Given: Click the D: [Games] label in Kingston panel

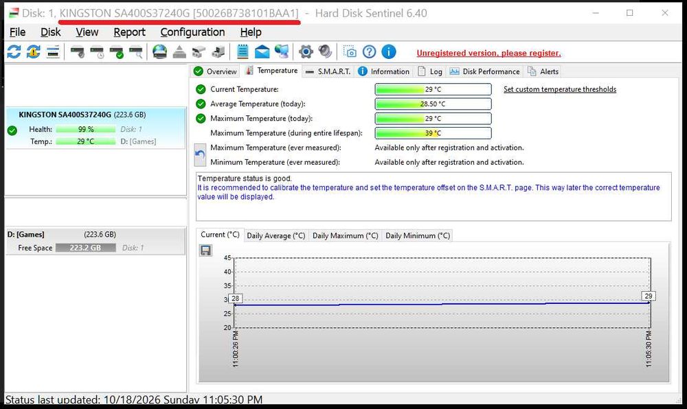Looking at the screenshot, I should coord(138,141).
